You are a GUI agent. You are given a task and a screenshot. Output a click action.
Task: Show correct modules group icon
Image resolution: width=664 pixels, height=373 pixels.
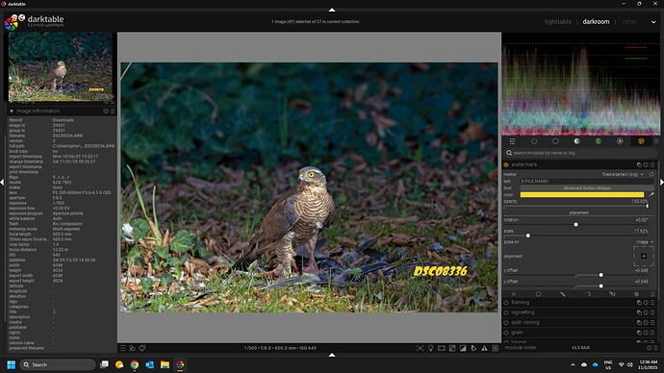[620, 141]
